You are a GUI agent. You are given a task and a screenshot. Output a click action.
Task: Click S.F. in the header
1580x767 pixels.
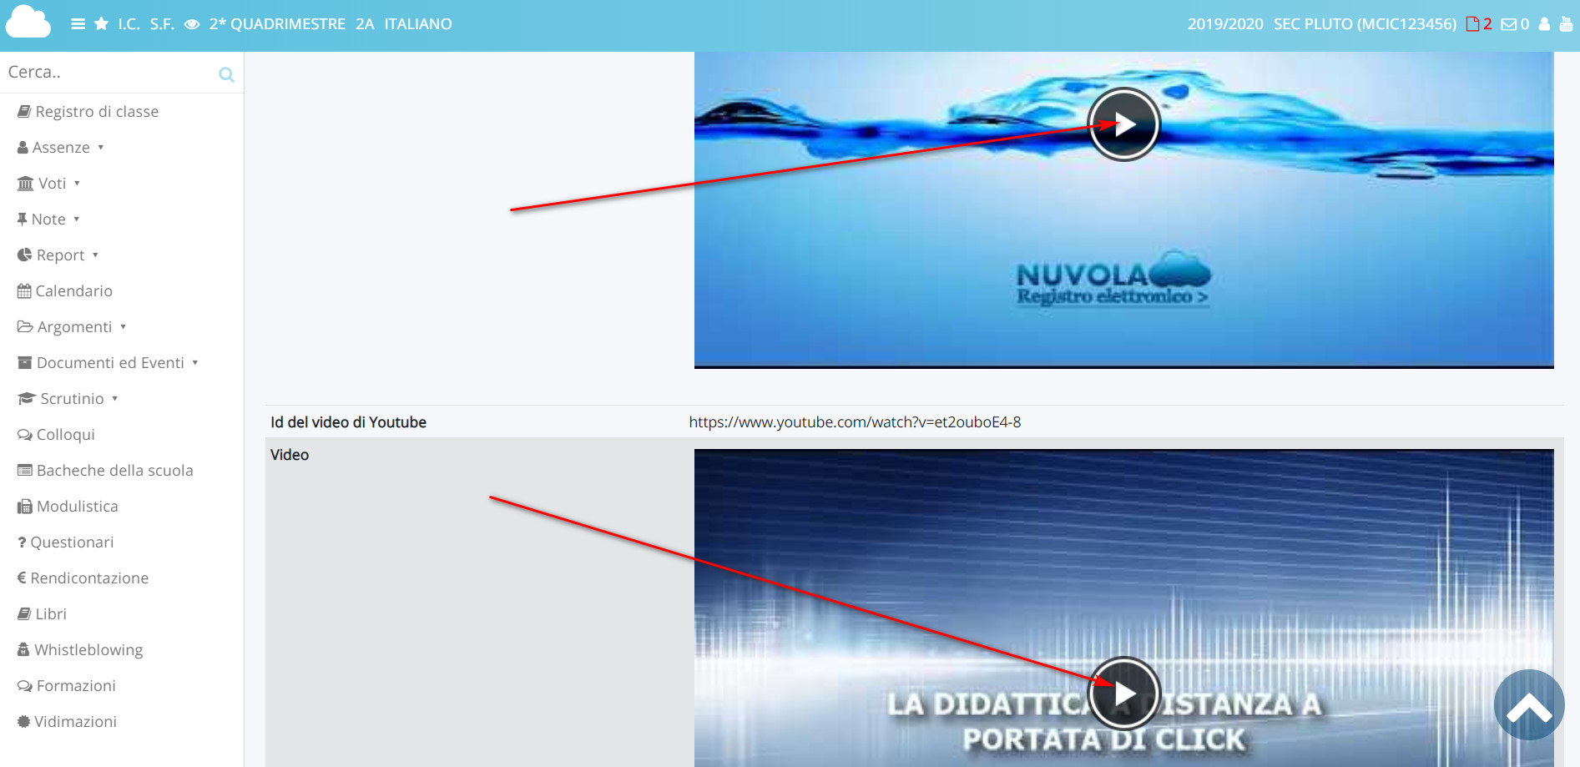(162, 24)
